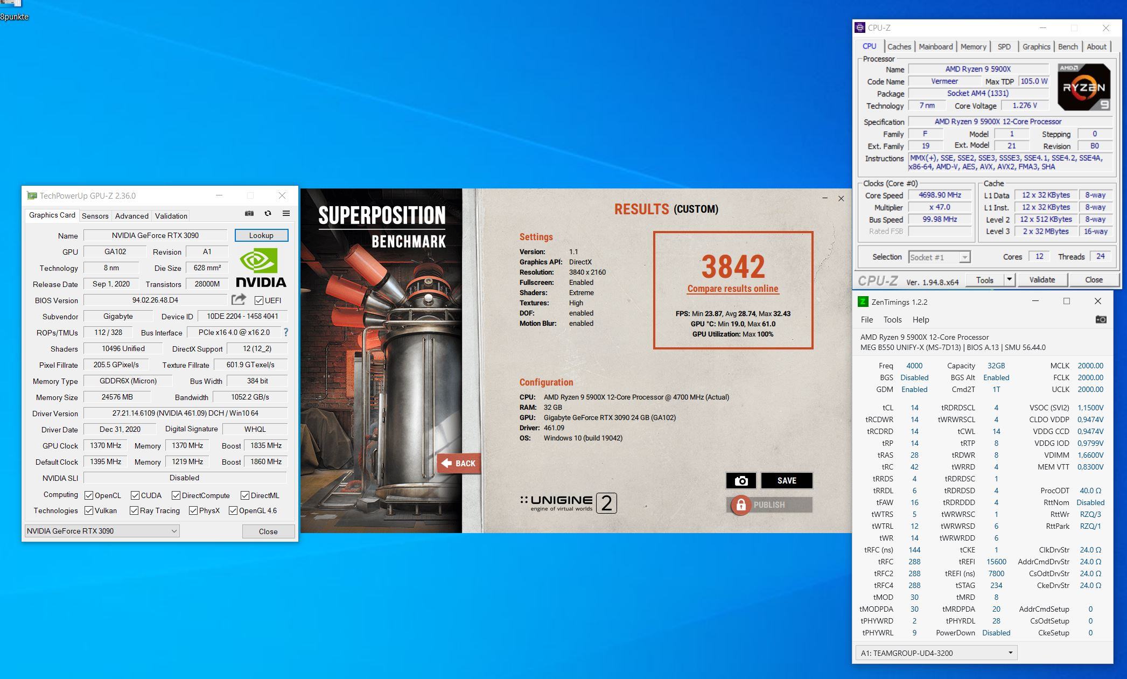Click Compare results online link
Image resolution: width=1127 pixels, height=679 pixels.
pyautogui.click(x=732, y=289)
